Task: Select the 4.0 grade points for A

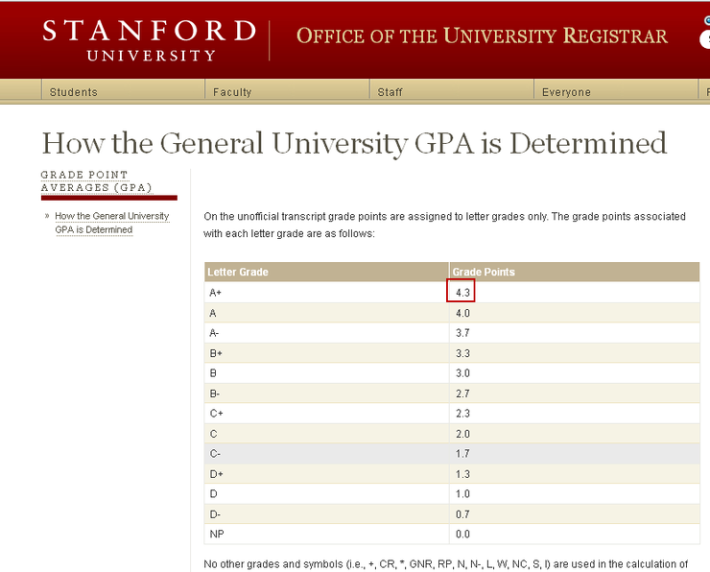Action: tap(462, 313)
